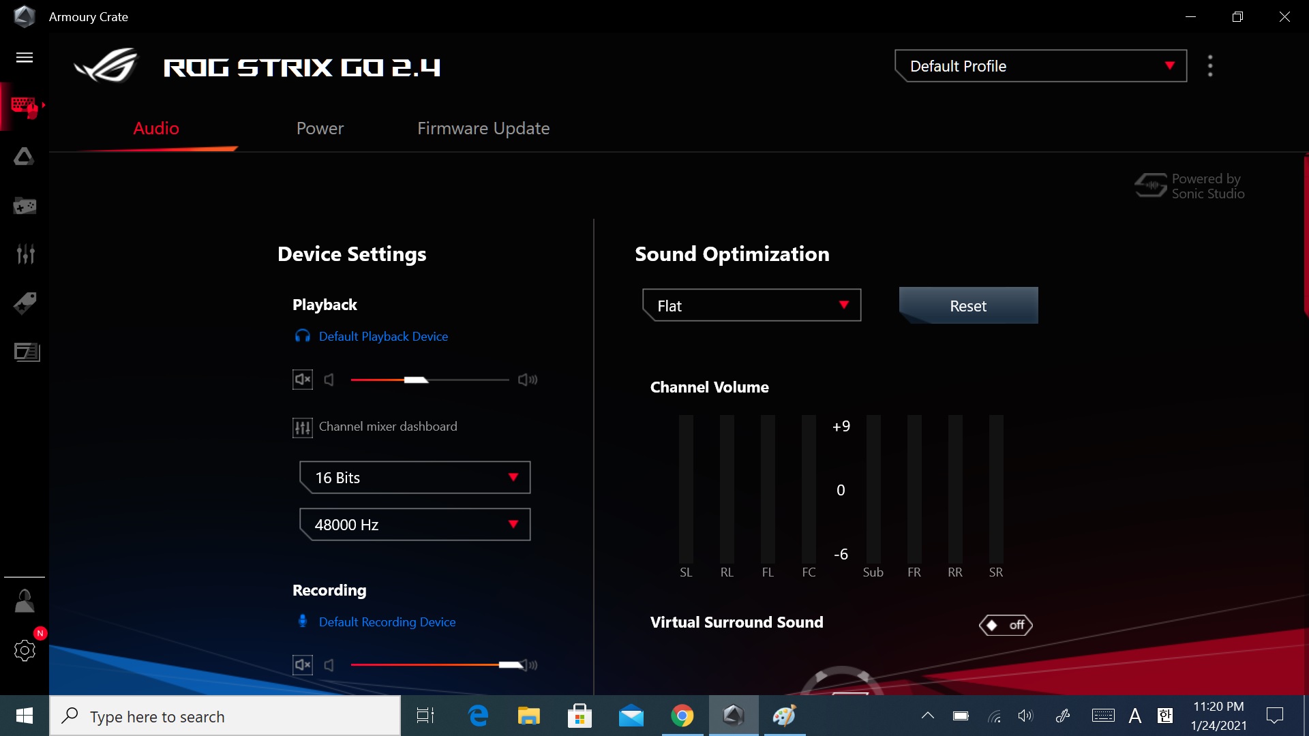
Task: Mute the playback device
Action: point(302,380)
